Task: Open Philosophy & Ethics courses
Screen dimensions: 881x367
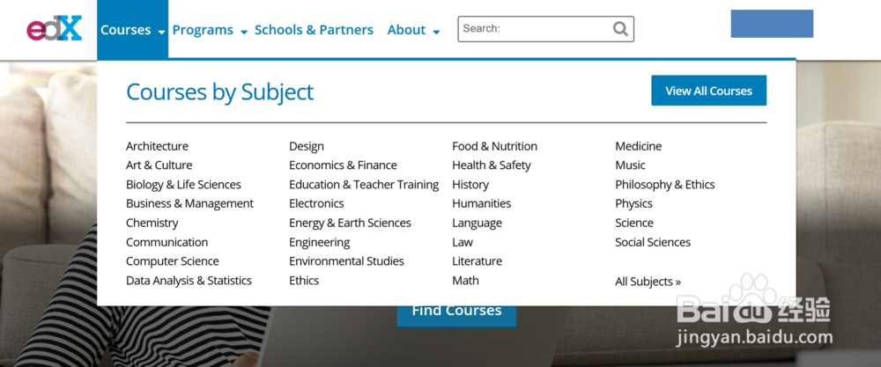Action: click(x=665, y=185)
